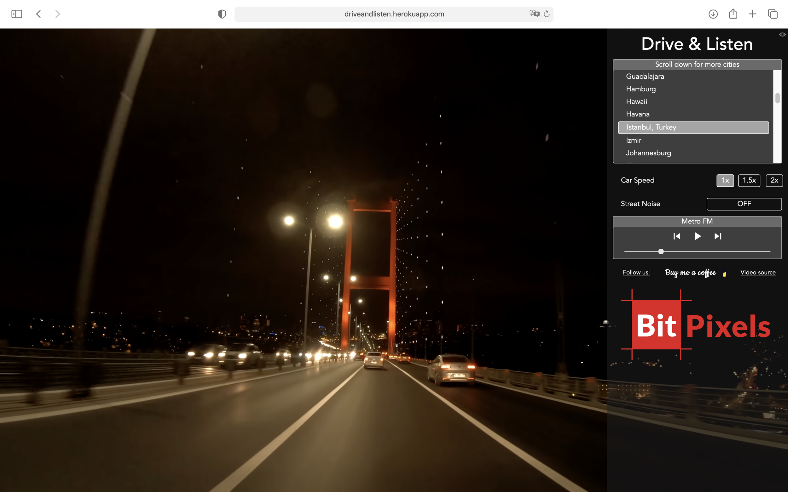Show the Safari sidebar
The height and width of the screenshot is (492, 788).
(x=17, y=14)
